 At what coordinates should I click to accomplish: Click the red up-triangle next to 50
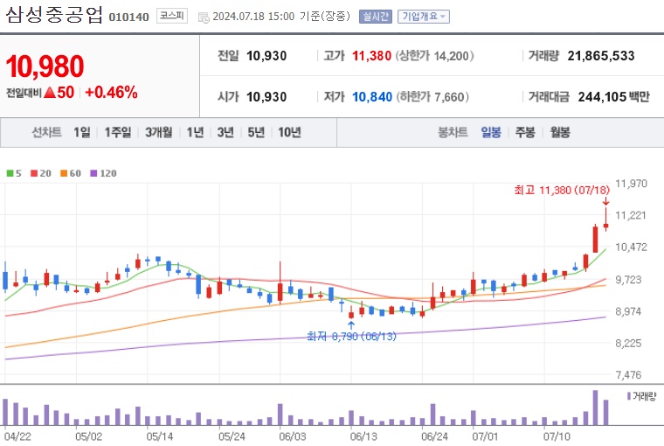(50, 93)
